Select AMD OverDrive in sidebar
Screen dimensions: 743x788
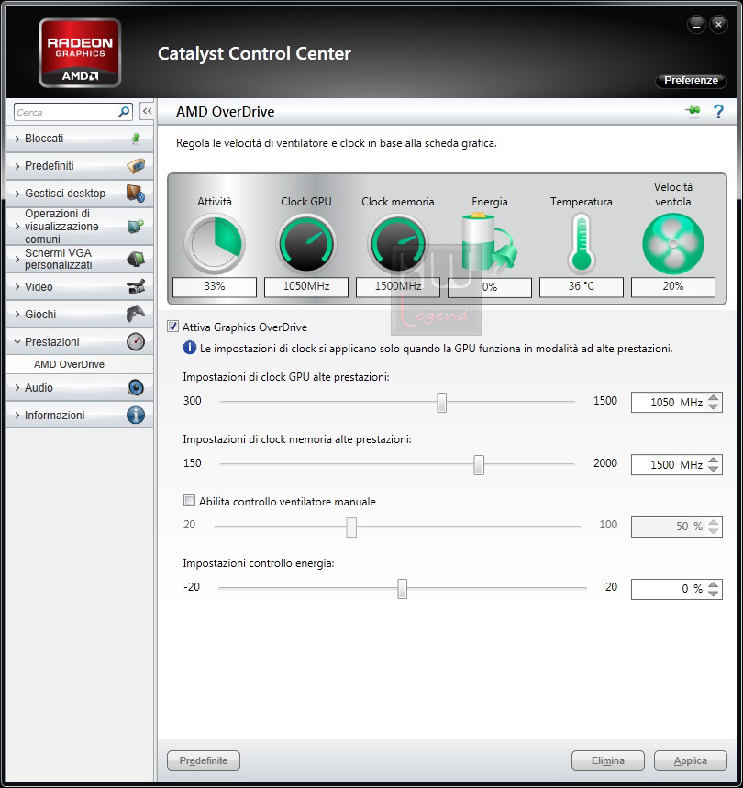pyautogui.click(x=70, y=364)
